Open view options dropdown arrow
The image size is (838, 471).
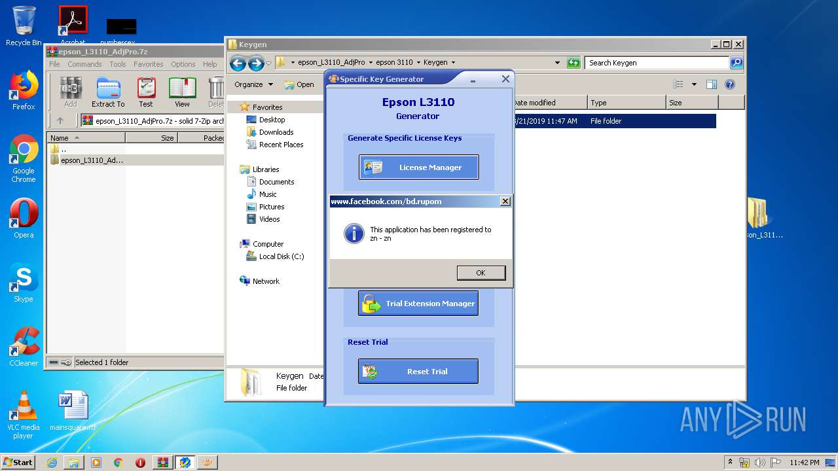694,84
